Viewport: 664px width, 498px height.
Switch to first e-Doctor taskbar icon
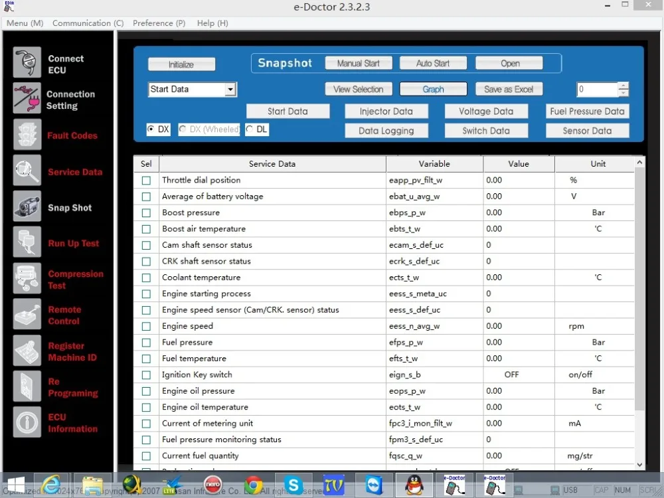tap(454, 485)
